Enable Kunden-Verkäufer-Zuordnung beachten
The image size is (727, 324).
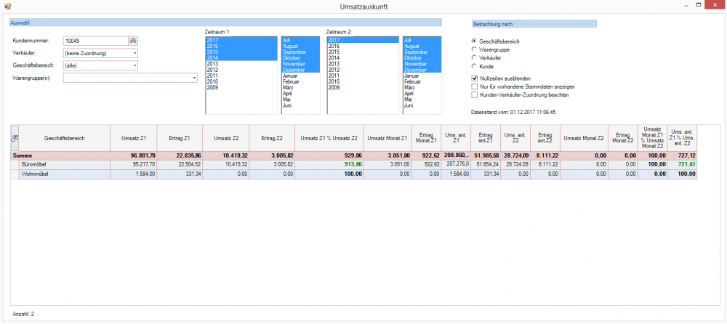click(475, 94)
